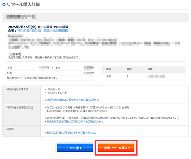Click the 枚数 column header
The image size is (191, 159).
[x=129, y=69]
